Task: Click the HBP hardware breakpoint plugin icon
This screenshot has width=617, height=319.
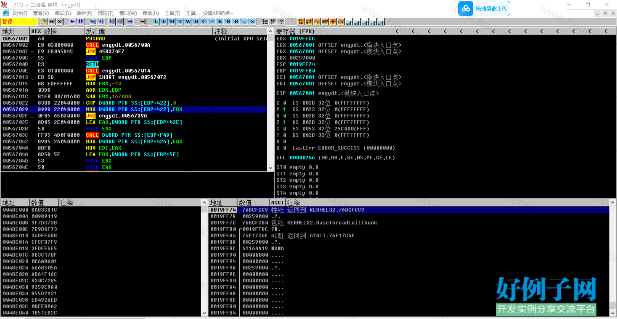Action: [325, 22]
